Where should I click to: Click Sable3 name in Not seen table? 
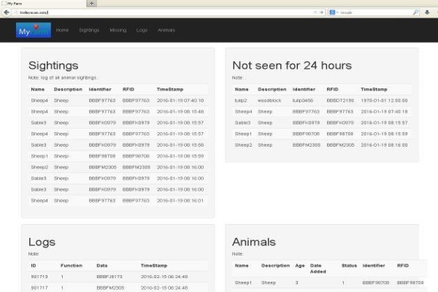[243, 123]
